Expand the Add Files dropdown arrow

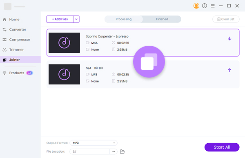tap(76, 19)
